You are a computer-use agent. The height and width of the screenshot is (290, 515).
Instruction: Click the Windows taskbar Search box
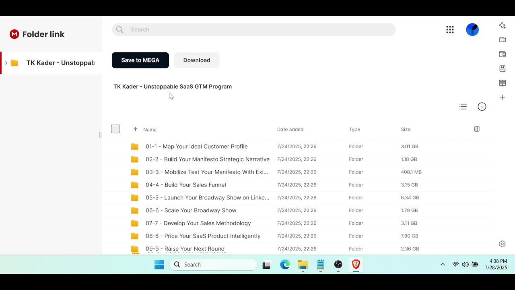213,265
